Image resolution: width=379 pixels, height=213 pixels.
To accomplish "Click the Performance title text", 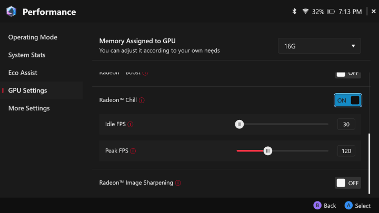I will (x=49, y=12).
